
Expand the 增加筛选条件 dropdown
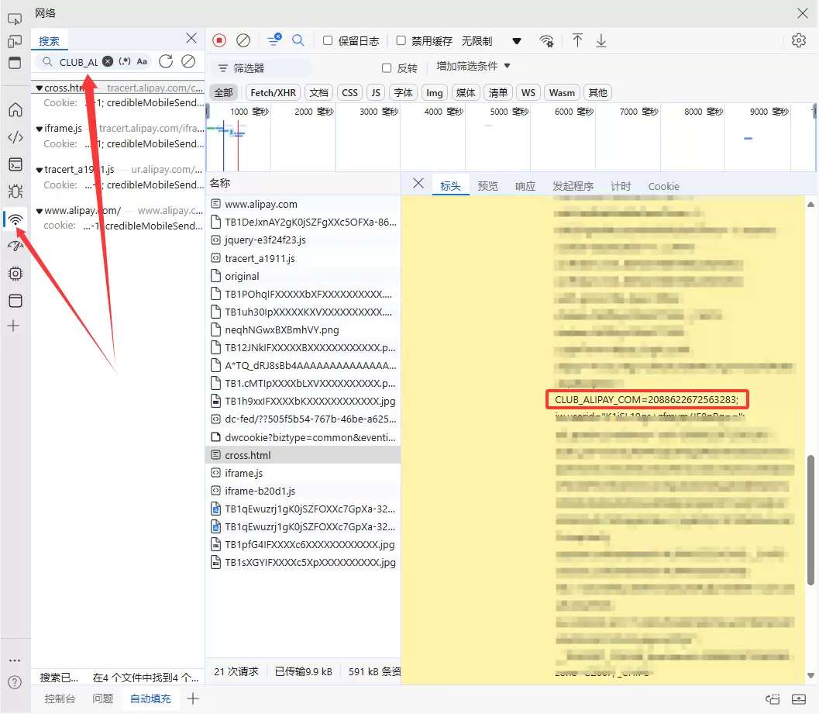[x=473, y=67]
